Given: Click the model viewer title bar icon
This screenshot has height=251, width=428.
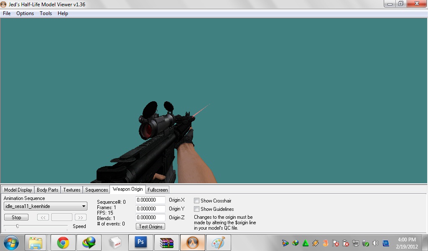Looking at the screenshot, I should pyautogui.click(x=3, y=4).
